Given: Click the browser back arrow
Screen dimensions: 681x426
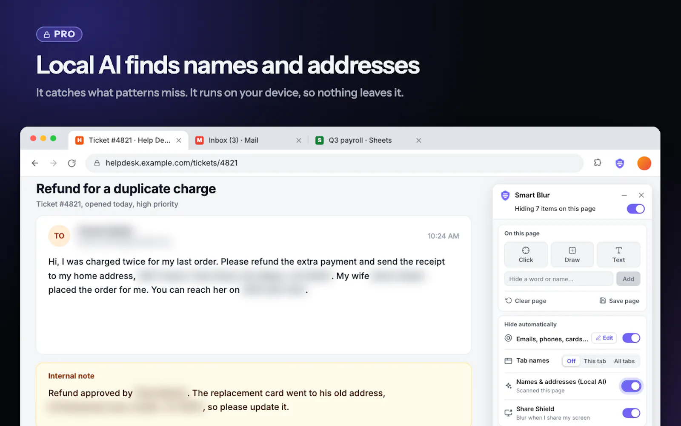Looking at the screenshot, I should click(35, 163).
